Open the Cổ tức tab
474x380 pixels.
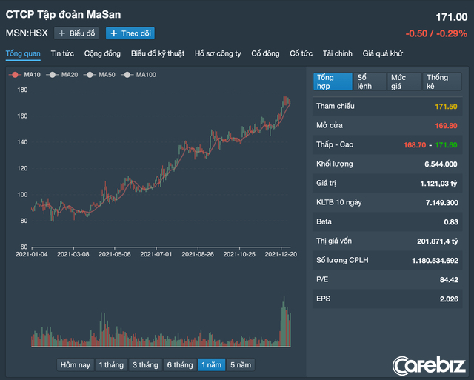coord(301,53)
